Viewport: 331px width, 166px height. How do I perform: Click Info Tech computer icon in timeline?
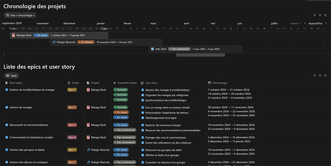152,49
